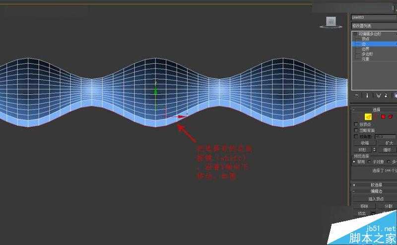The height and width of the screenshot is (245, 397).
Task: Select 子对象 preview selection radio
Action: (x=369, y=162)
